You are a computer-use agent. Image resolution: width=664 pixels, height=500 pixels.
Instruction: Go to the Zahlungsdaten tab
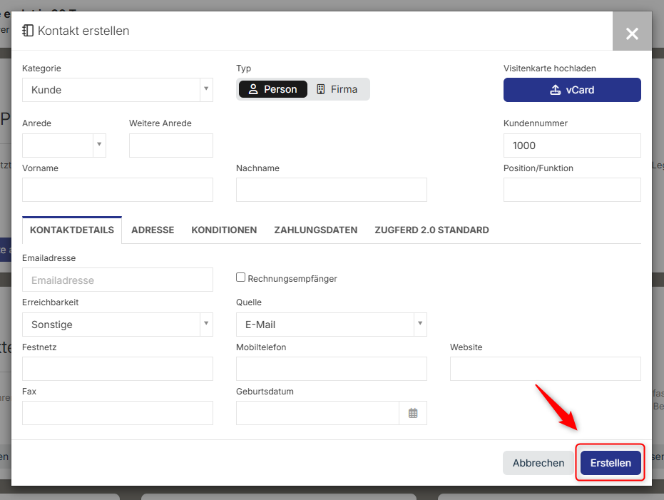315,230
